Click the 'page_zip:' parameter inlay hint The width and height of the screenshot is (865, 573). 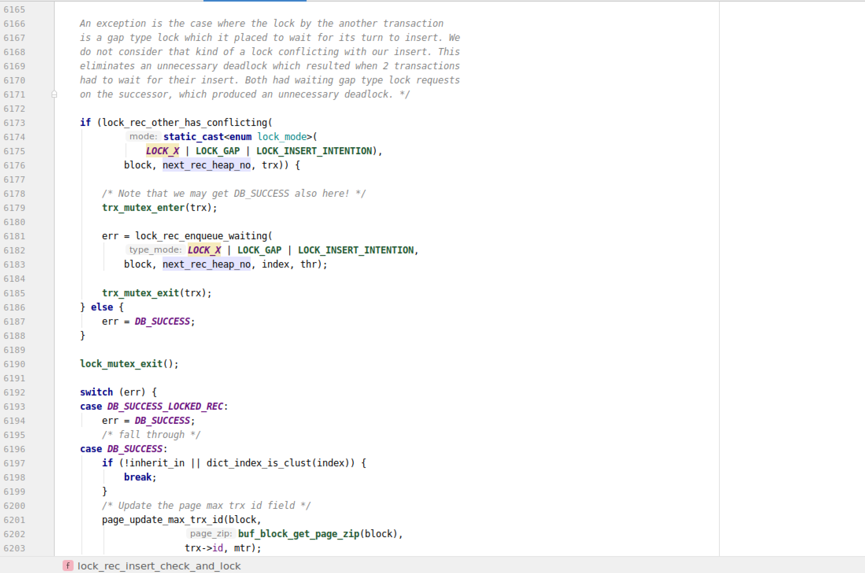(211, 534)
